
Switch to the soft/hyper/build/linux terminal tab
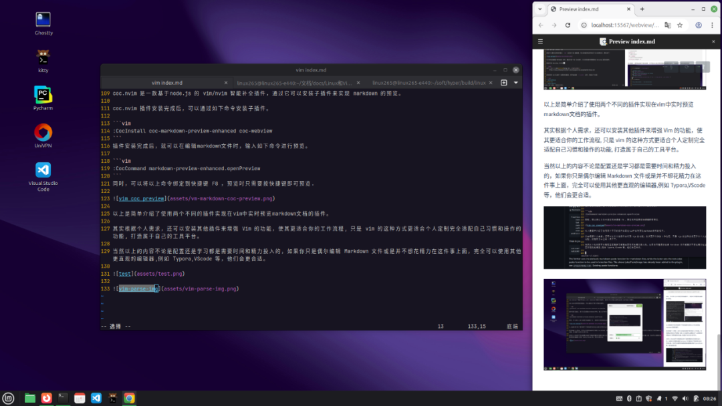pos(429,83)
